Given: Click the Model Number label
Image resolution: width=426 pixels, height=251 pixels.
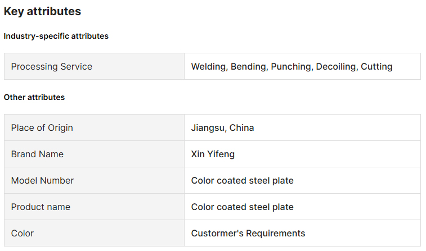Looking at the screenshot, I should click(x=43, y=180).
